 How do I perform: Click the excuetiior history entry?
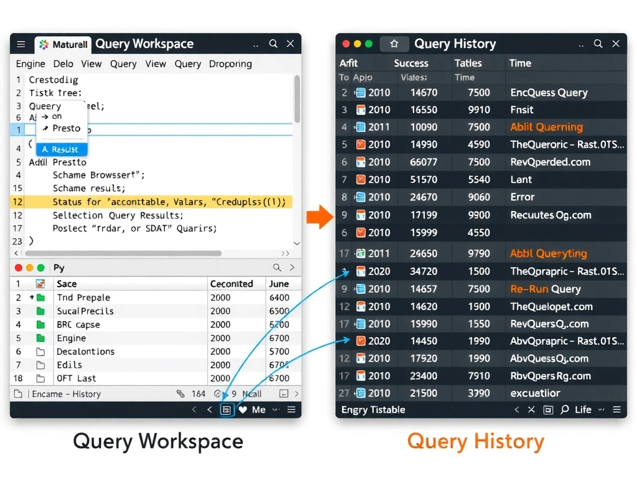click(535, 393)
